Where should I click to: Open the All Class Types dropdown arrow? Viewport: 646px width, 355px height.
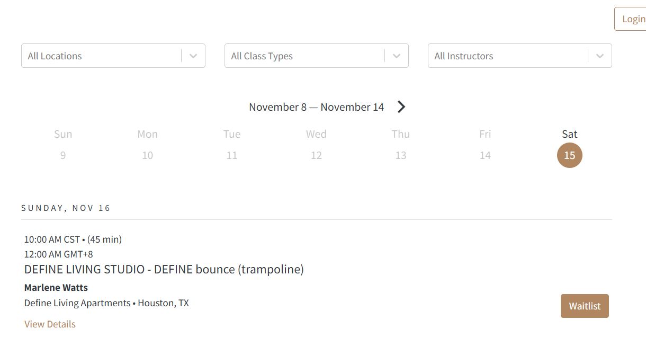[x=397, y=56]
